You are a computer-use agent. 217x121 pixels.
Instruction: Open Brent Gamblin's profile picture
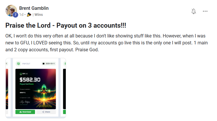point(11,11)
